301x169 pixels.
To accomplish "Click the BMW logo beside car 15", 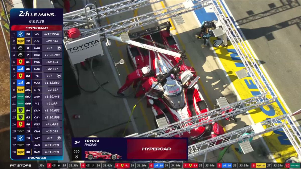I will pos(21,138).
